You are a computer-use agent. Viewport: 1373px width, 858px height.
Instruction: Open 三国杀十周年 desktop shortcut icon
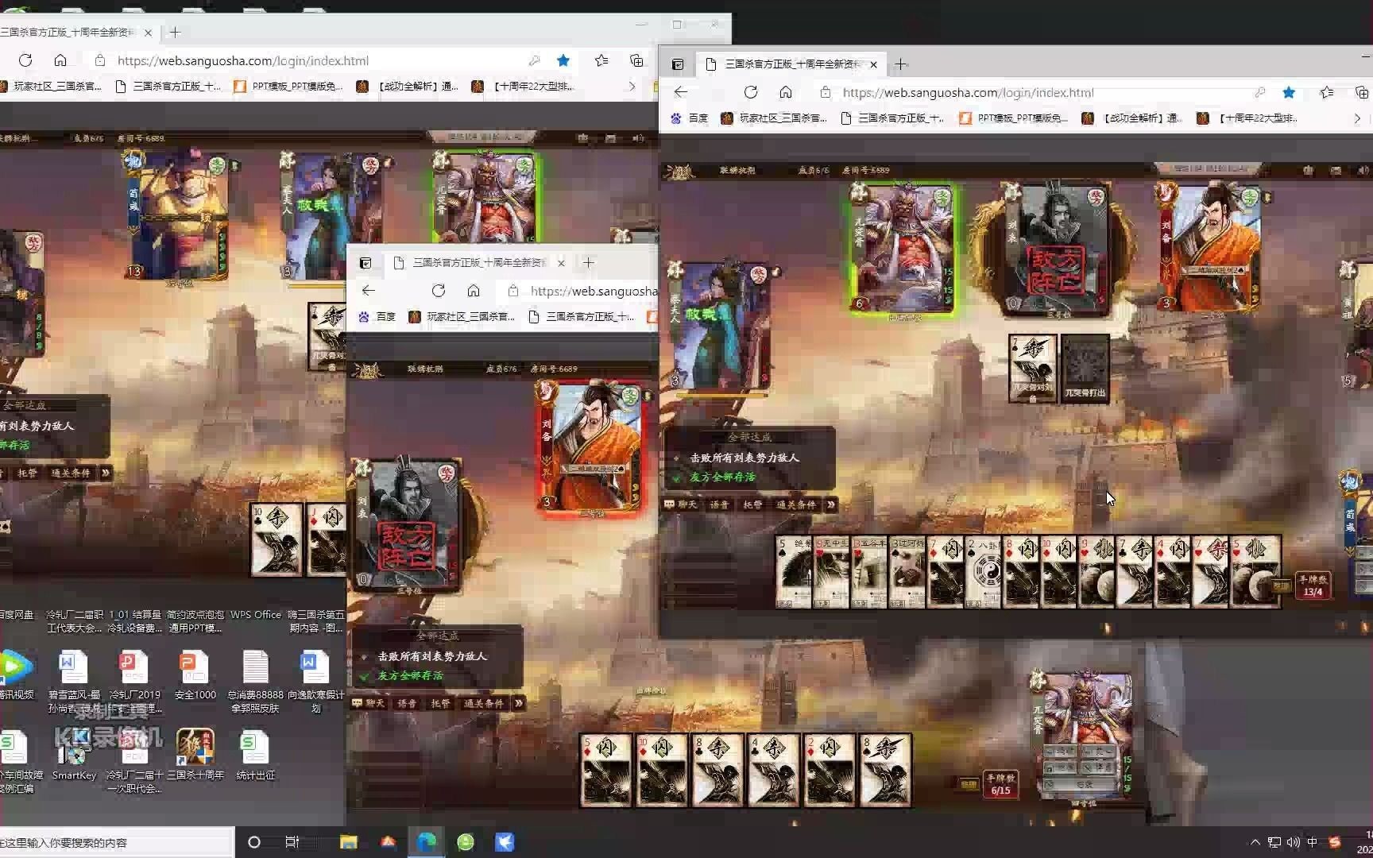195,755
